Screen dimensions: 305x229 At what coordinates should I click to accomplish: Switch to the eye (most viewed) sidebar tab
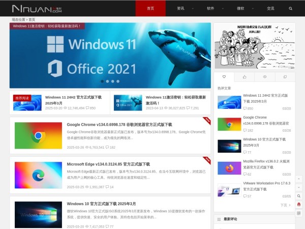click(x=264, y=77)
